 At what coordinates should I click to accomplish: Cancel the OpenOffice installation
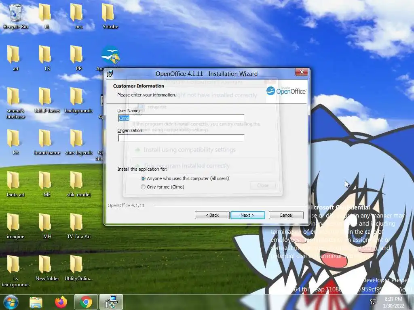click(286, 215)
